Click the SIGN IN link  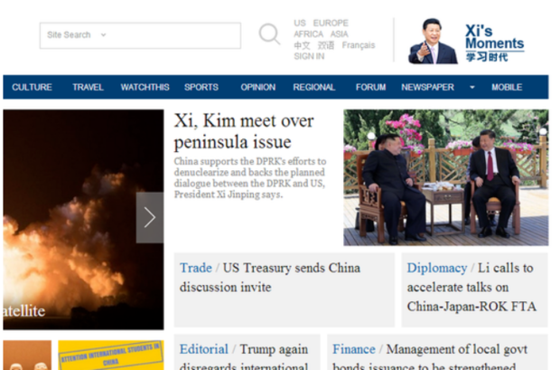point(309,56)
